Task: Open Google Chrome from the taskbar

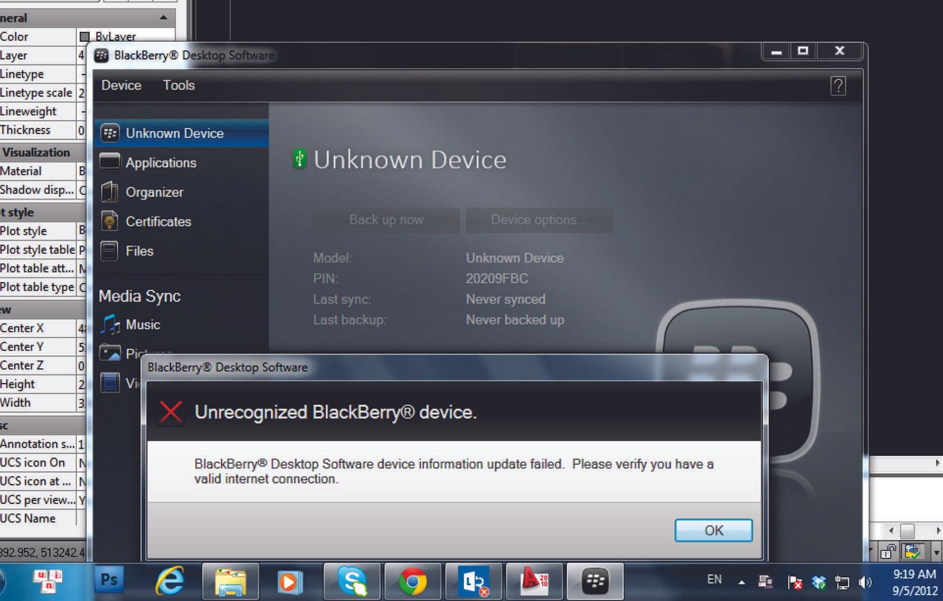Action: [x=413, y=582]
